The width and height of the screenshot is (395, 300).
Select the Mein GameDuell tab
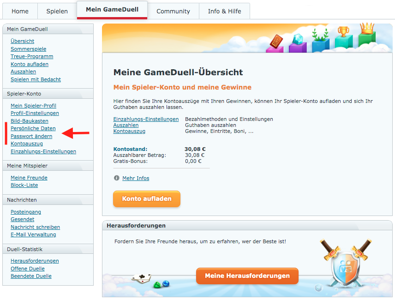pos(112,10)
